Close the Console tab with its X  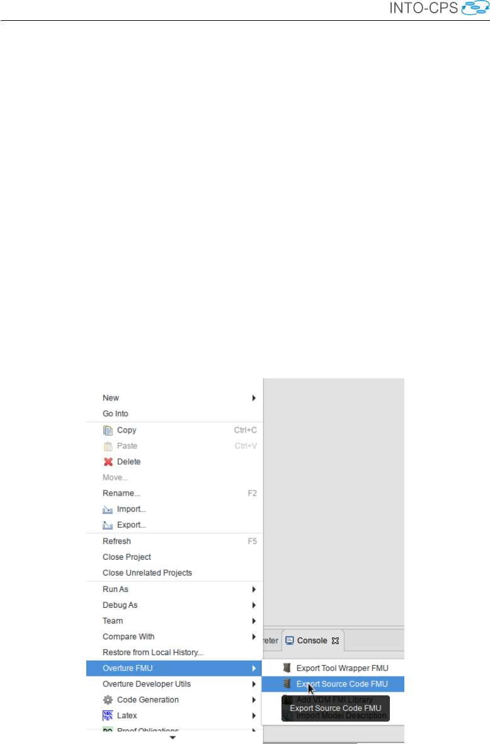pyautogui.click(x=336, y=641)
